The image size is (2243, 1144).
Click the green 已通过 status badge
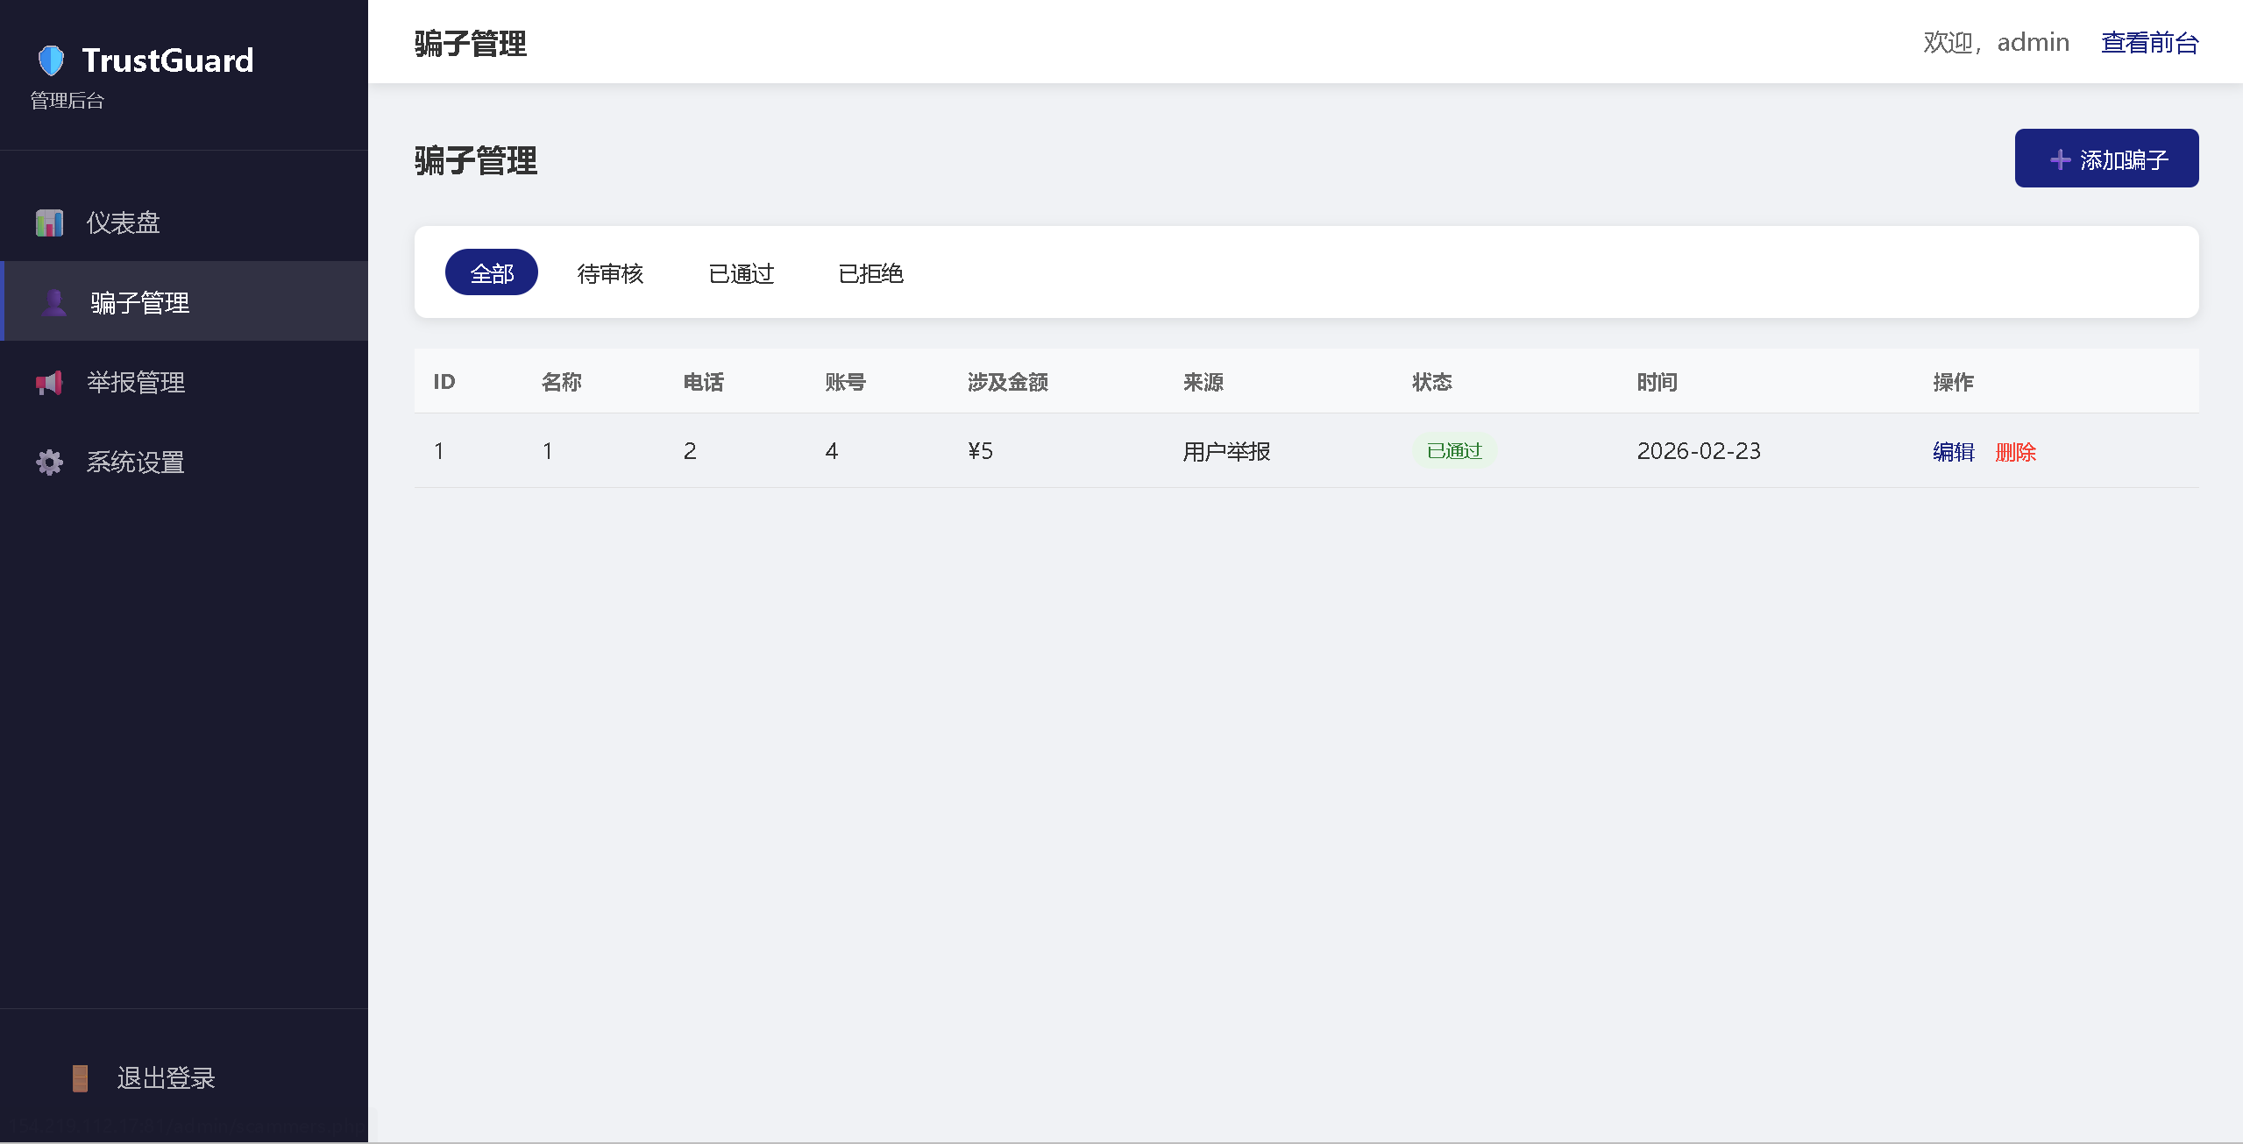[x=1453, y=451]
